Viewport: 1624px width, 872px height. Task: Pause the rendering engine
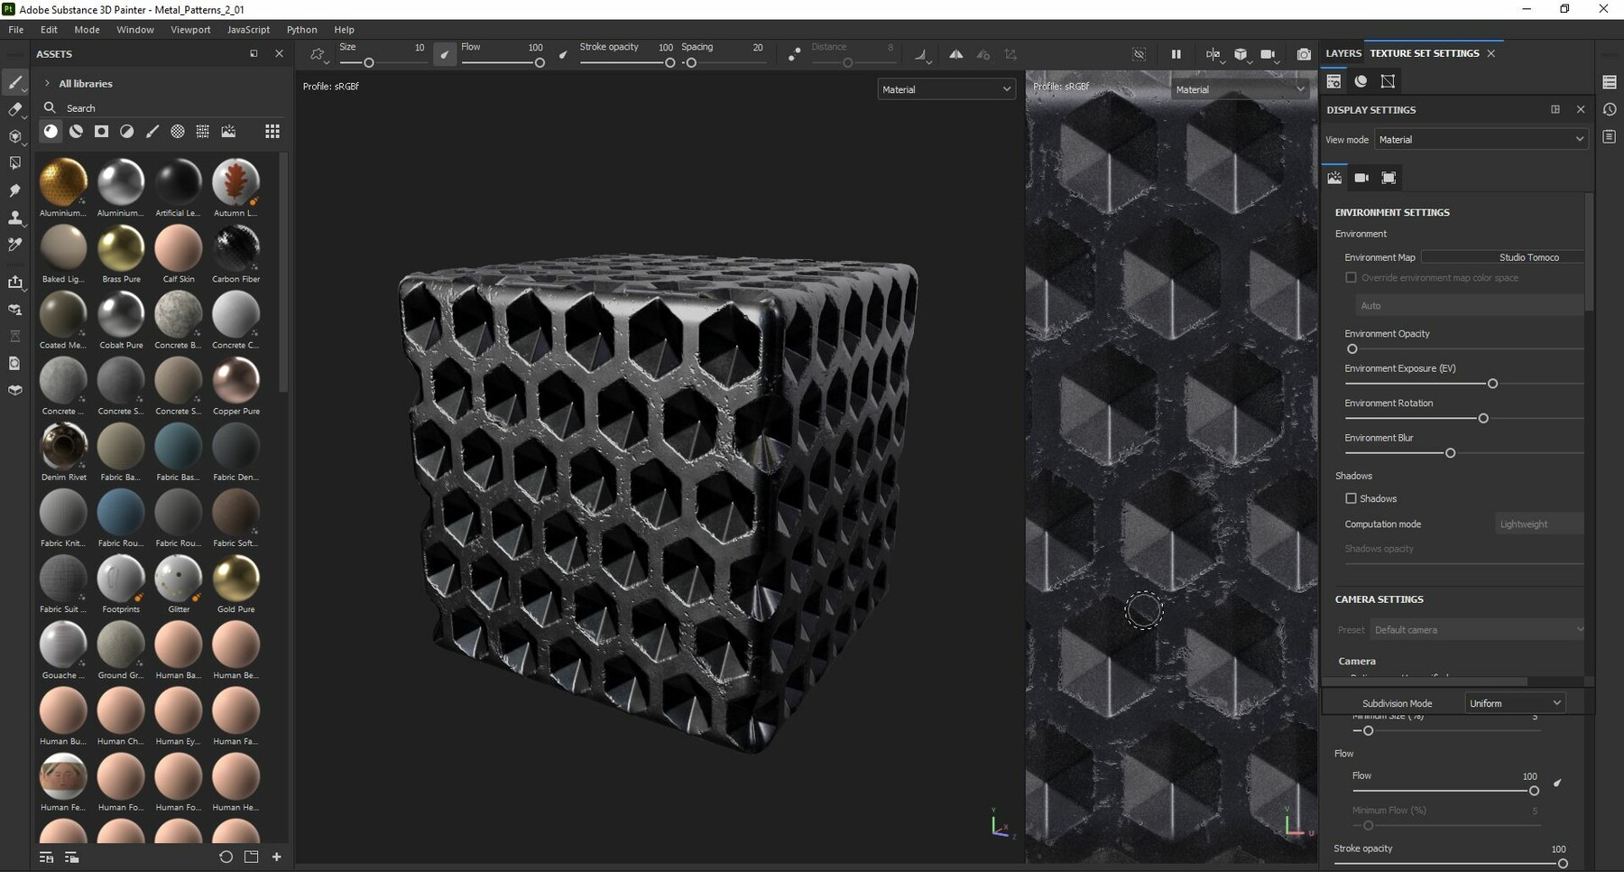pos(1176,54)
